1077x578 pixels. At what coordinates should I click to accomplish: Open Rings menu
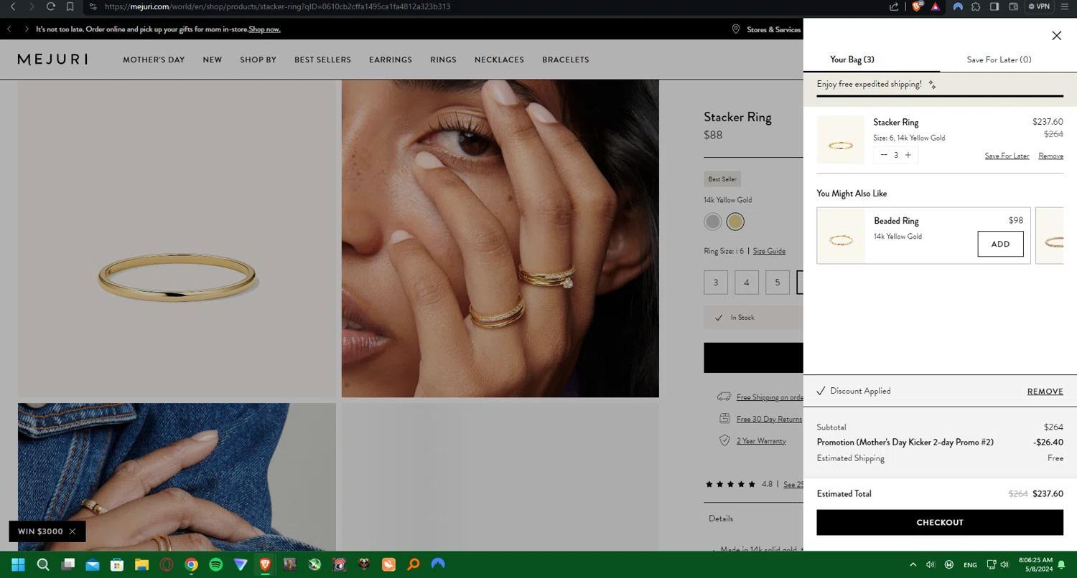point(443,60)
